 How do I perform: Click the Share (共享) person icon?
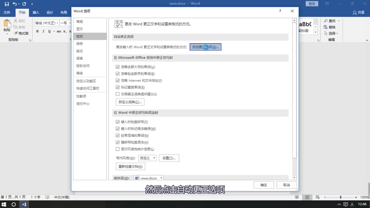[355, 13]
